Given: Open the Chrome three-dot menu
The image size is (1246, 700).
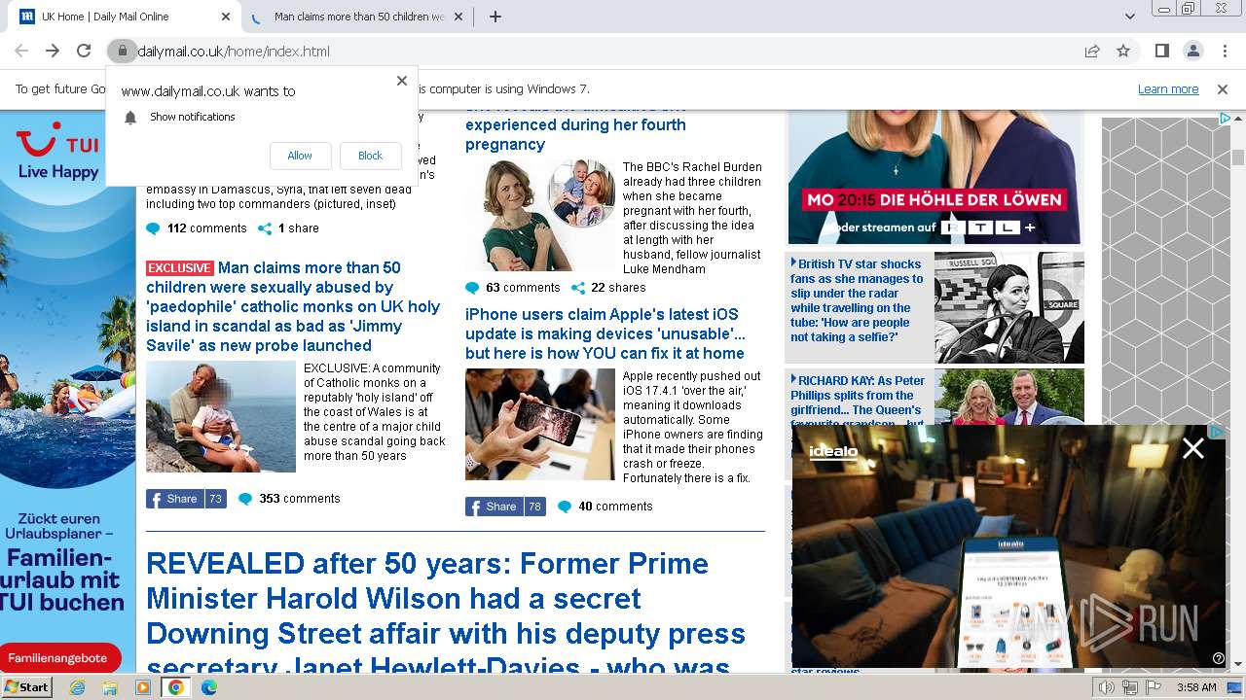Looking at the screenshot, I should tap(1224, 51).
